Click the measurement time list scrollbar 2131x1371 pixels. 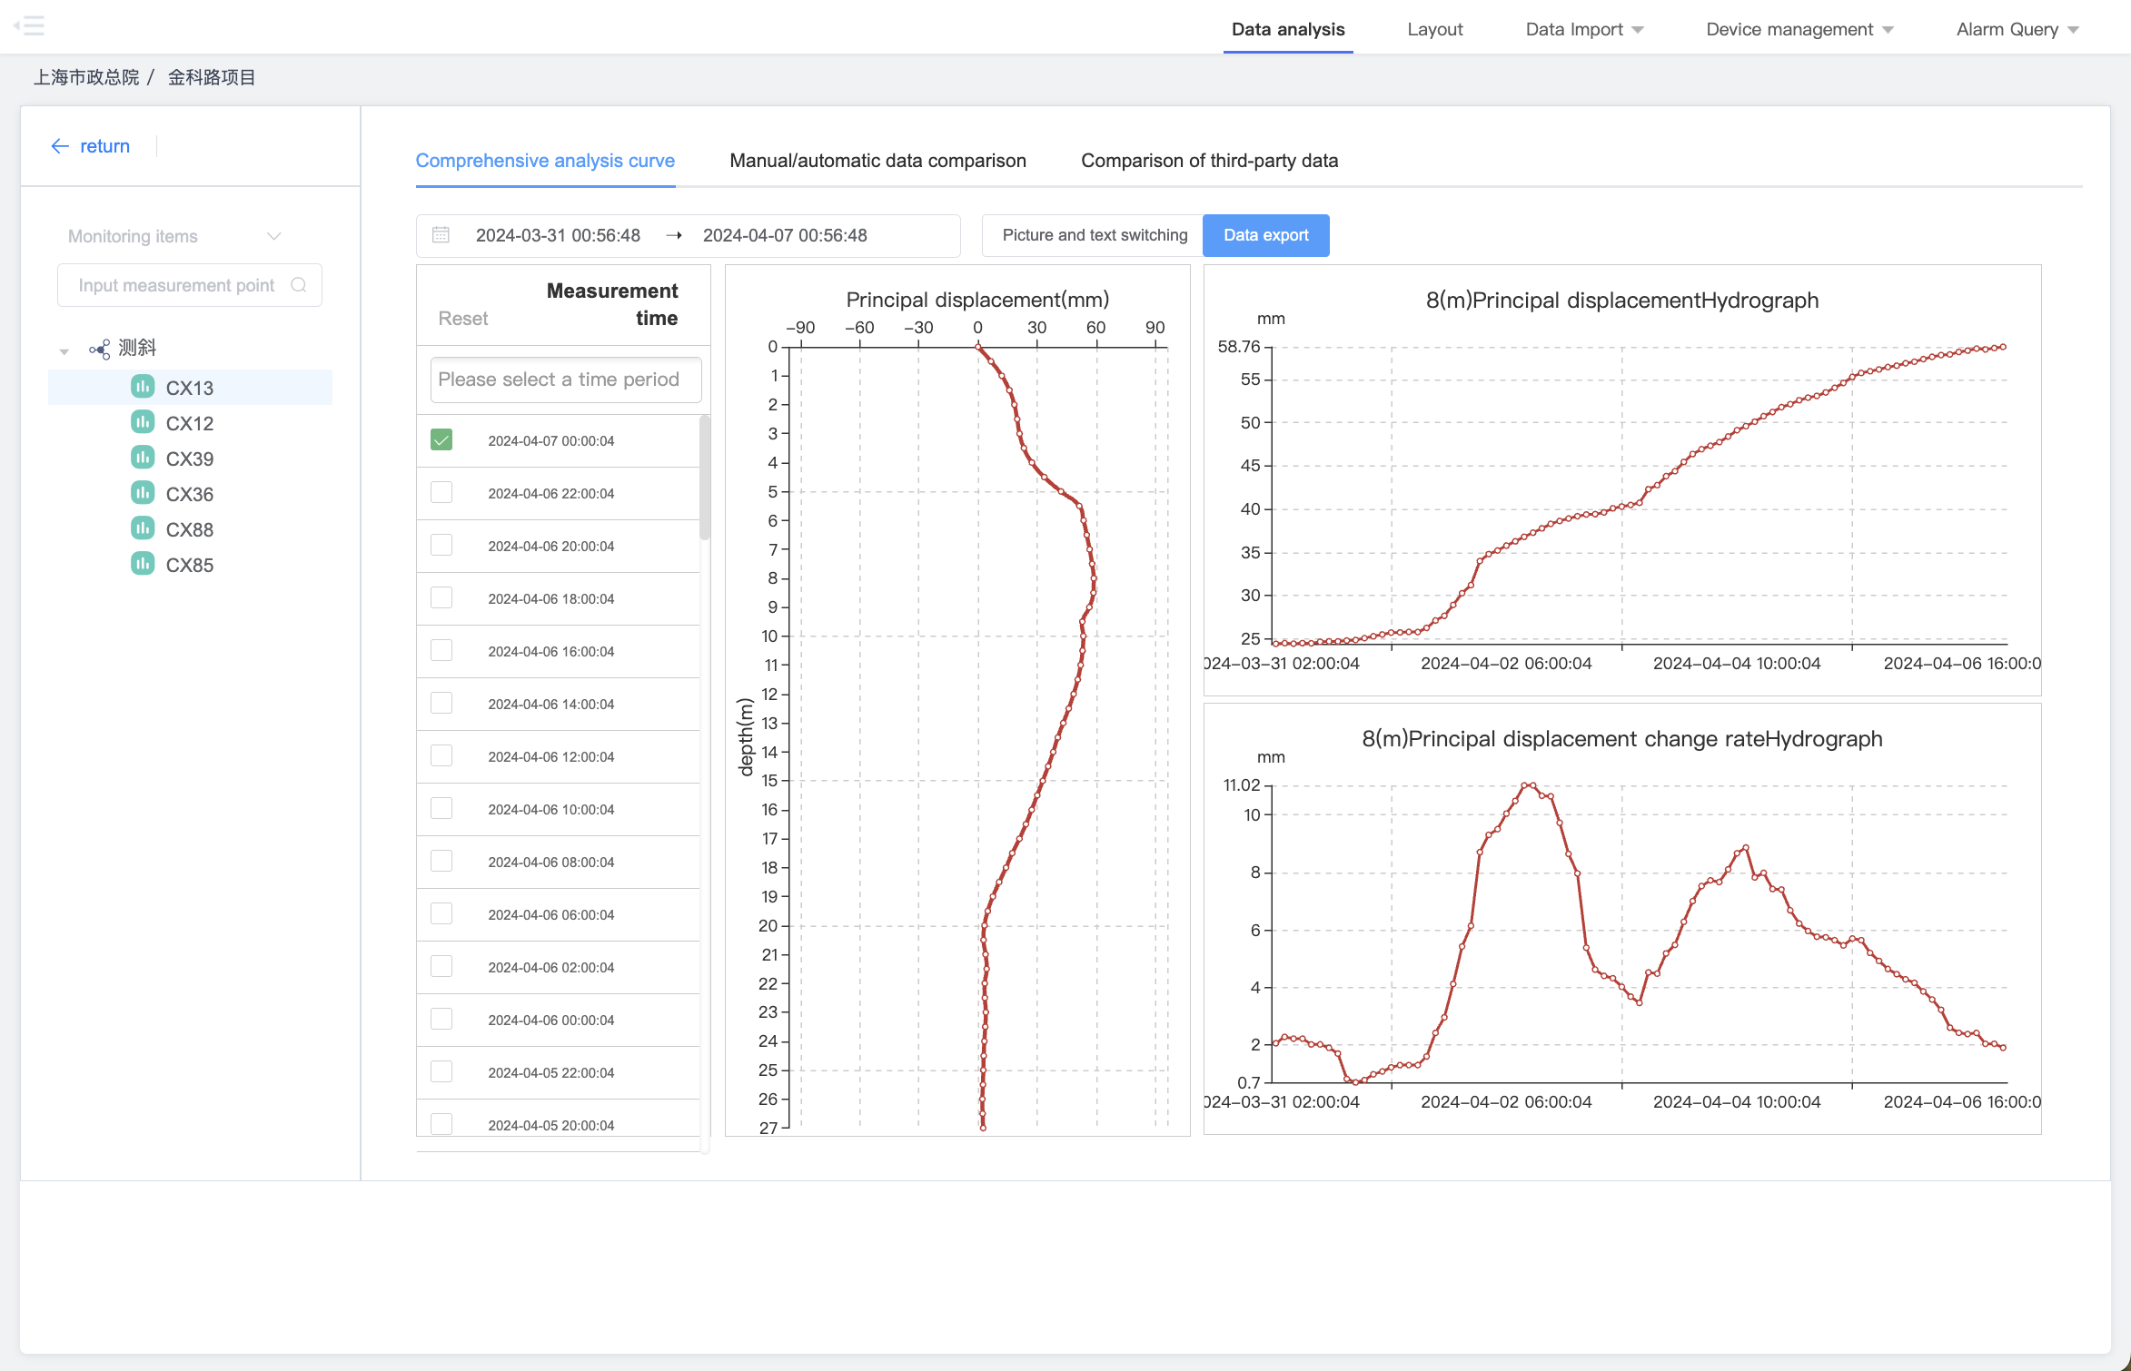point(705,478)
